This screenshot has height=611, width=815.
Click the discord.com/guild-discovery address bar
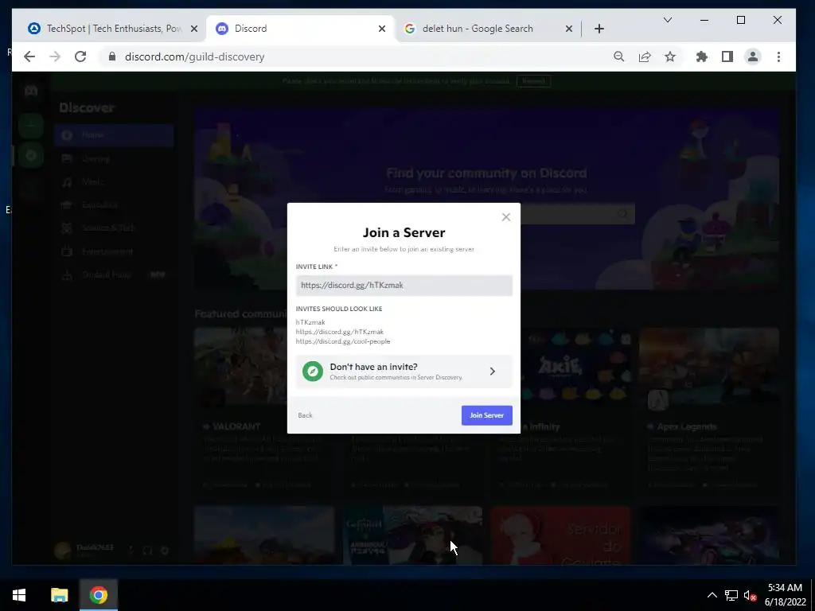pyautogui.click(x=194, y=56)
